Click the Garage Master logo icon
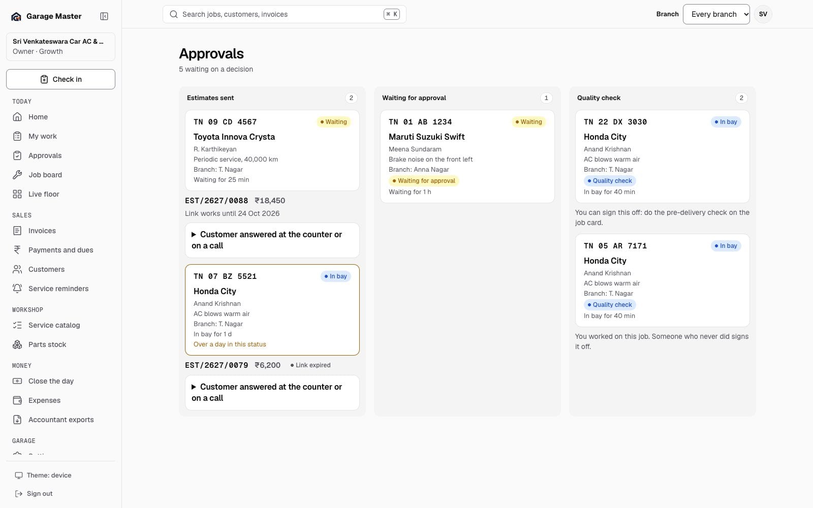This screenshot has width=813, height=508. pyautogui.click(x=16, y=16)
